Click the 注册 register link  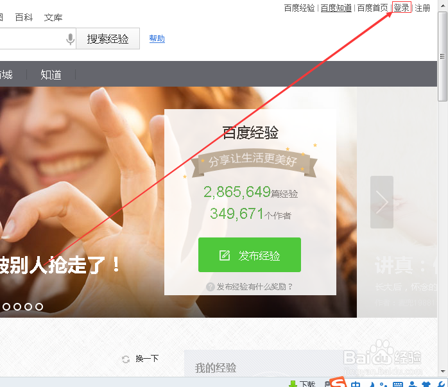pyautogui.click(x=422, y=8)
